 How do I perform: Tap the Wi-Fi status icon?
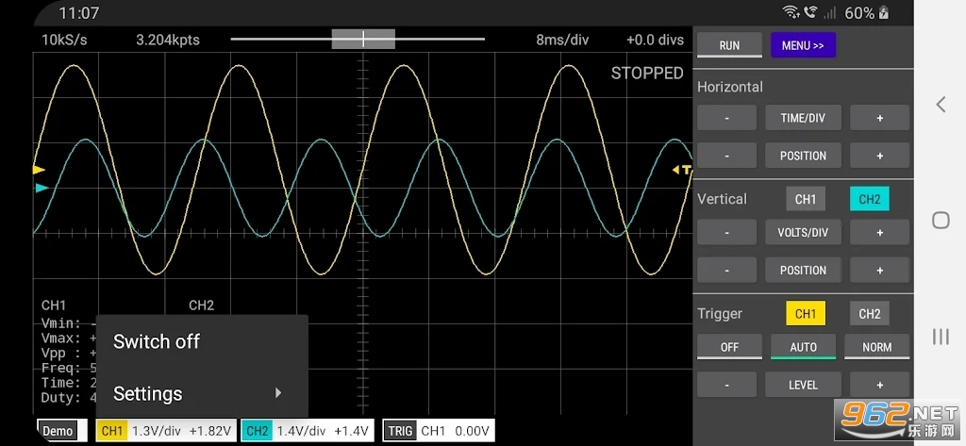click(x=791, y=12)
